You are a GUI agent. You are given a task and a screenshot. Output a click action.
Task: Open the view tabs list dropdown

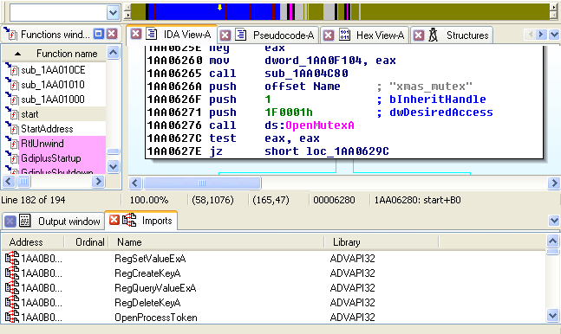554,35
